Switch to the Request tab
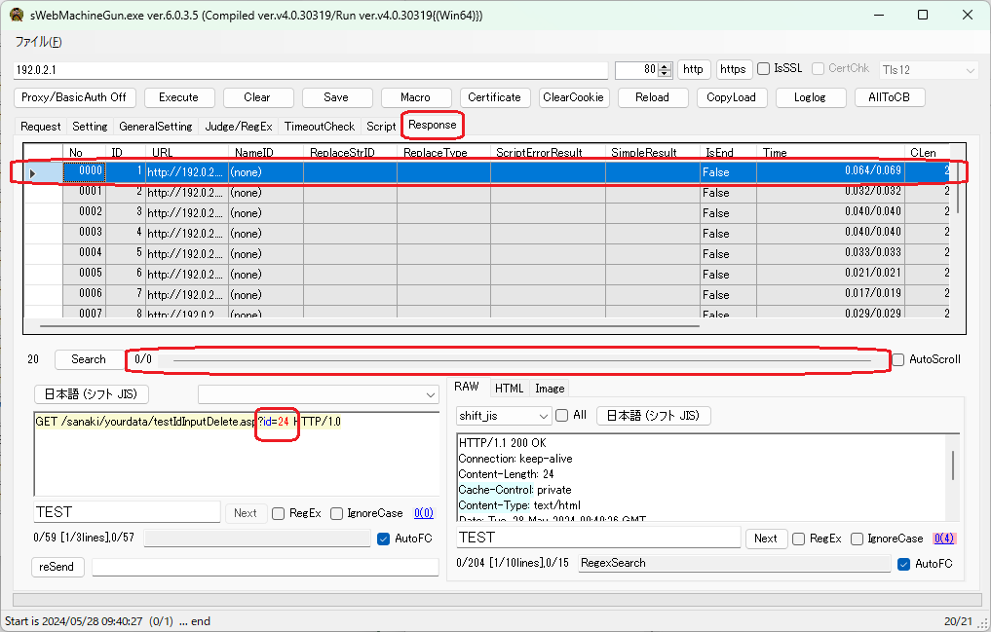The image size is (991, 632). point(41,127)
